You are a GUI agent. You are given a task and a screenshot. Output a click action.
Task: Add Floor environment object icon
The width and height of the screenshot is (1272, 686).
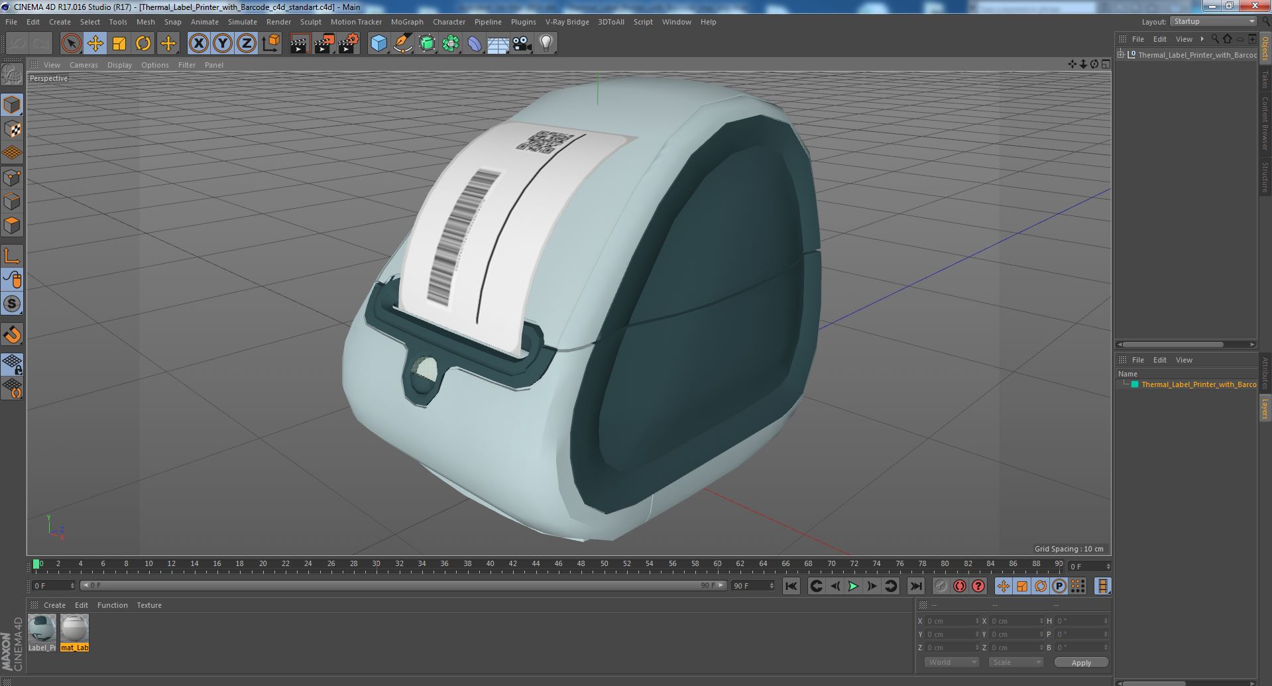498,44
